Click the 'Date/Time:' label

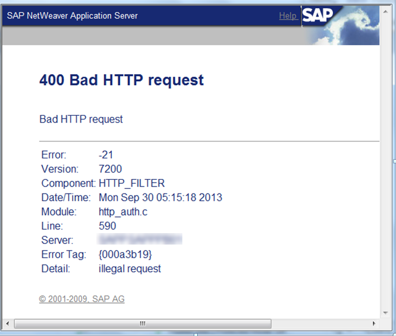[x=66, y=197]
